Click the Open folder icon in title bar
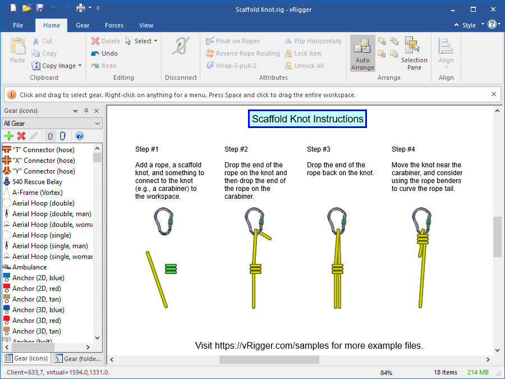 pos(26,8)
